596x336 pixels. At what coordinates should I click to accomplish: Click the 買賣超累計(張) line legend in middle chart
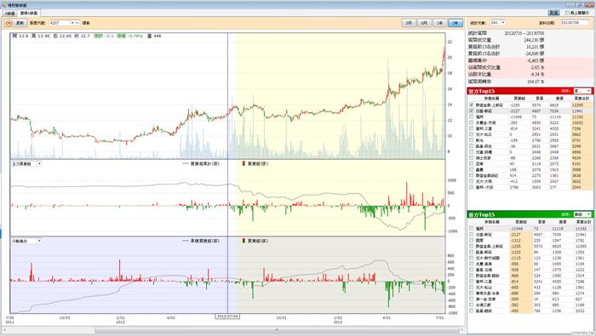(x=201, y=163)
